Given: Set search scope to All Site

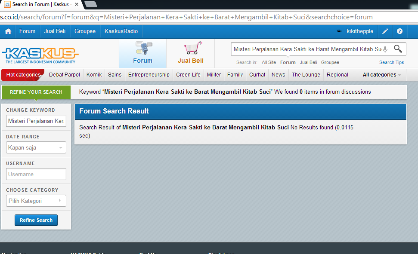Looking at the screenshot, I should click(269, 62).
